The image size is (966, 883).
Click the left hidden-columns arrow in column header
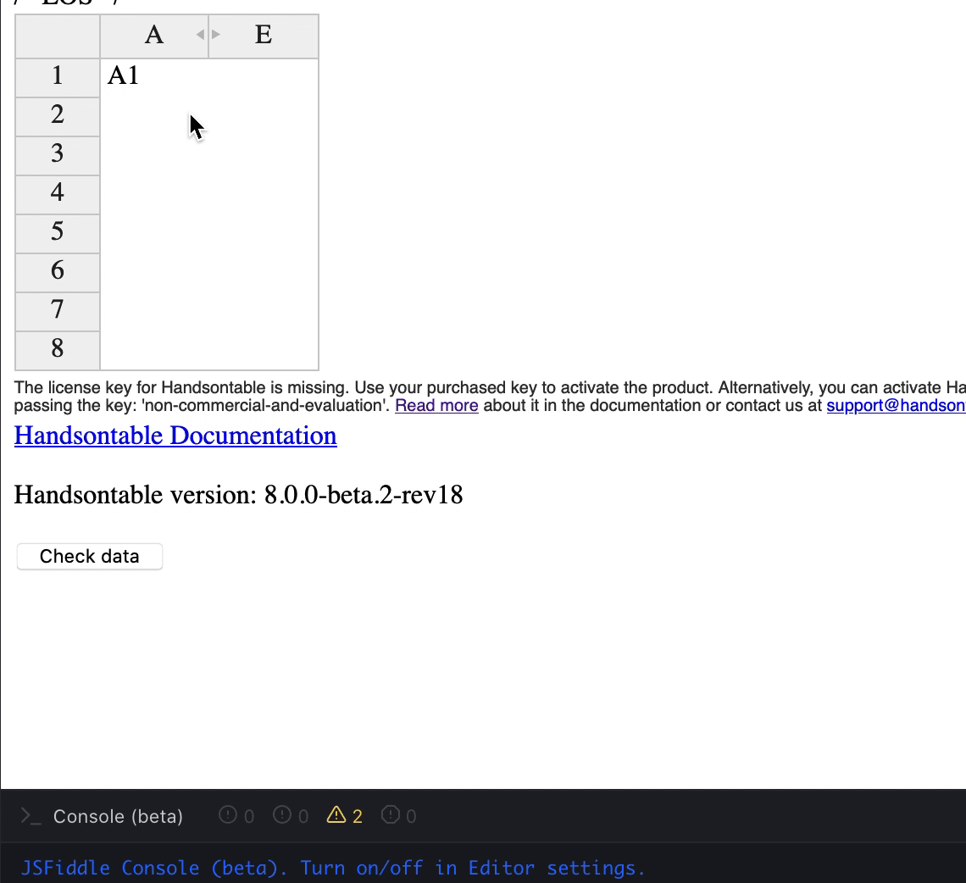pyautogui.click(x=199, y=36)
